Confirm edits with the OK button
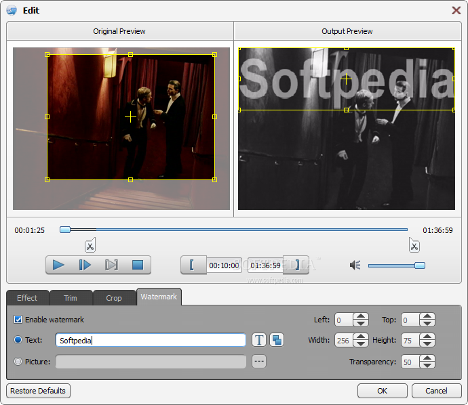Screen dimensions: 468x405 (x=383, y=391)
